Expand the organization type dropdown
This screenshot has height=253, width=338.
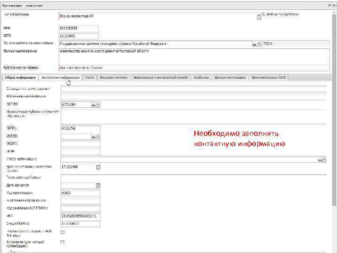(259, 16)
